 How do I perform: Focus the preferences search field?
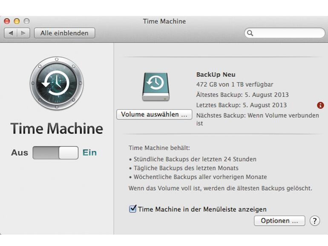[x=285, y=33]
